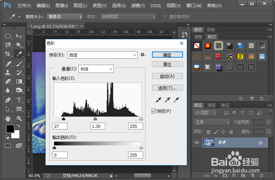The image size is (275, 180).
Task: Select the Healing Brush tool
Action: click(8, 64)
